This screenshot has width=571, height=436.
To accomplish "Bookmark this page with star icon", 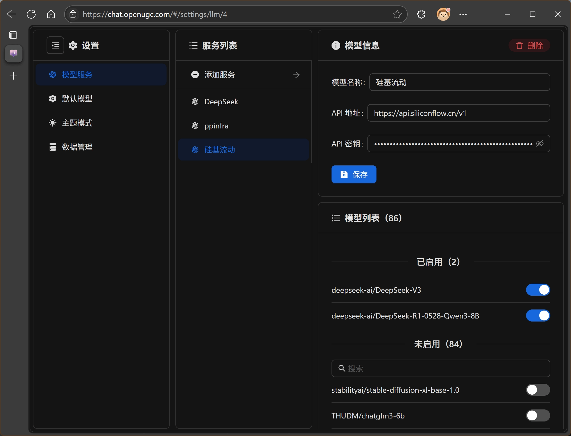I will click(397, 14).
